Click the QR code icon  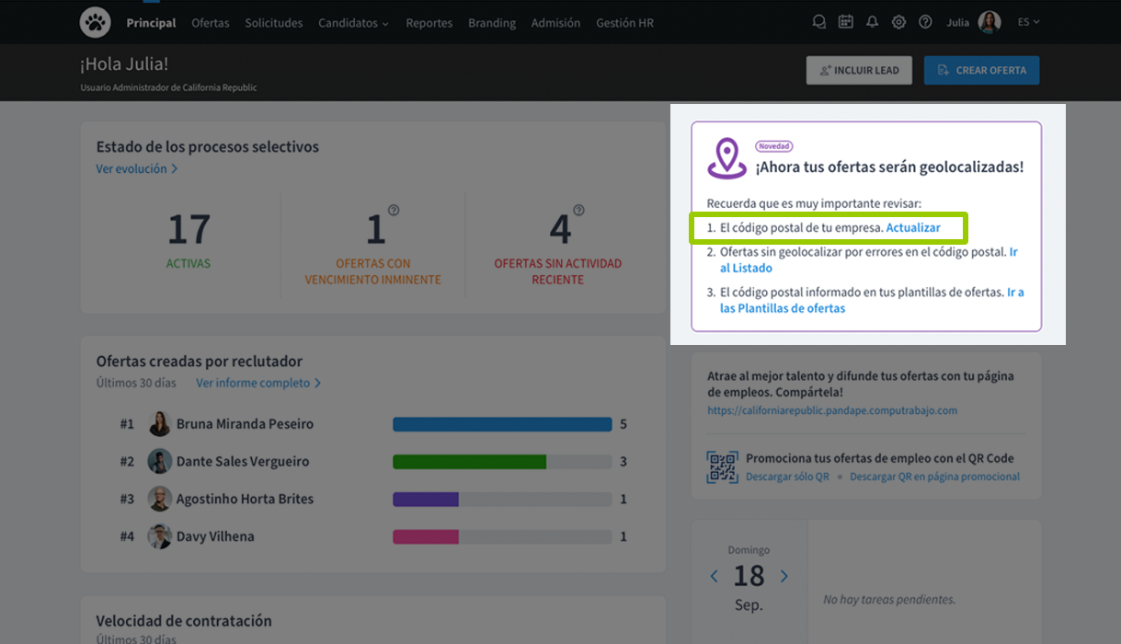[x=722, y=466]
